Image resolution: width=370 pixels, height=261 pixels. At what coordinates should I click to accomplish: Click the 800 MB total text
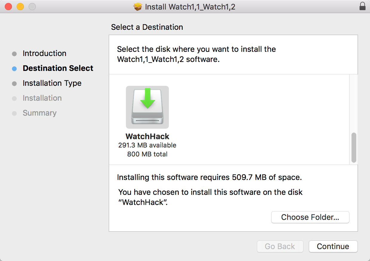click(147, 154)
